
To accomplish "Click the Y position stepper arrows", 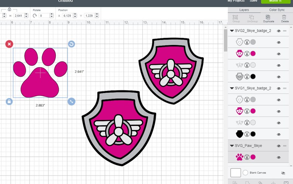I will click(x=97, y=15).
